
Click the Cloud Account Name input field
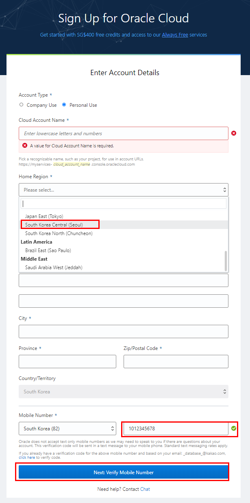pos(124,134)
